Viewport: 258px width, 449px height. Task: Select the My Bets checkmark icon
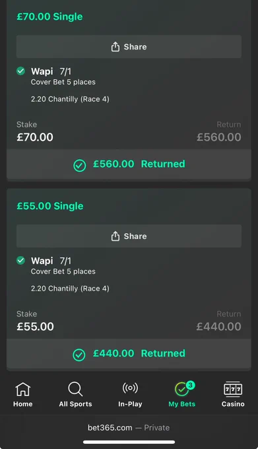(x=181, y=390)
